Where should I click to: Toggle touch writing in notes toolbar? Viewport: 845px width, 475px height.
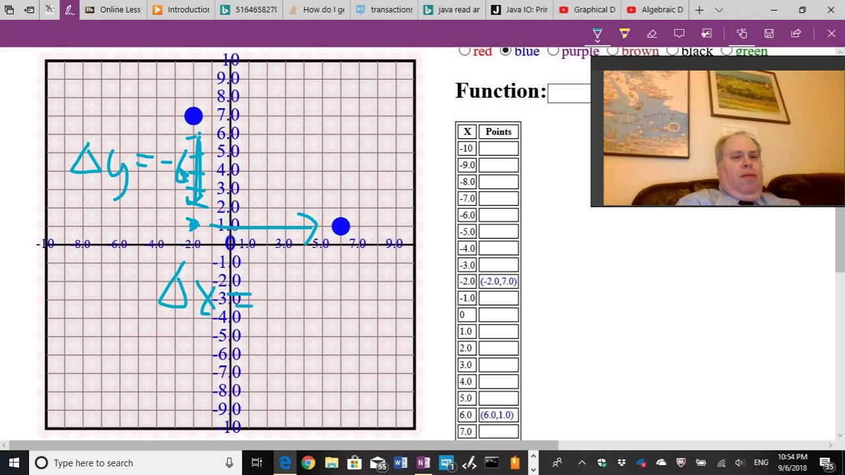point(742,34)
